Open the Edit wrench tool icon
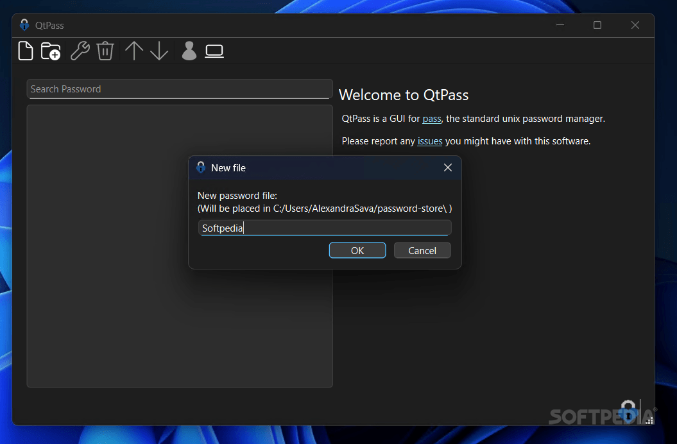This screenshot has height=444, width=677. [80, 51]
